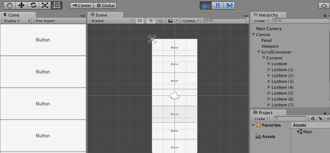Image resolution: width=330 pixels, height=153 pixels.
Task: Select Favorites star item
Action: pos(269,125)
